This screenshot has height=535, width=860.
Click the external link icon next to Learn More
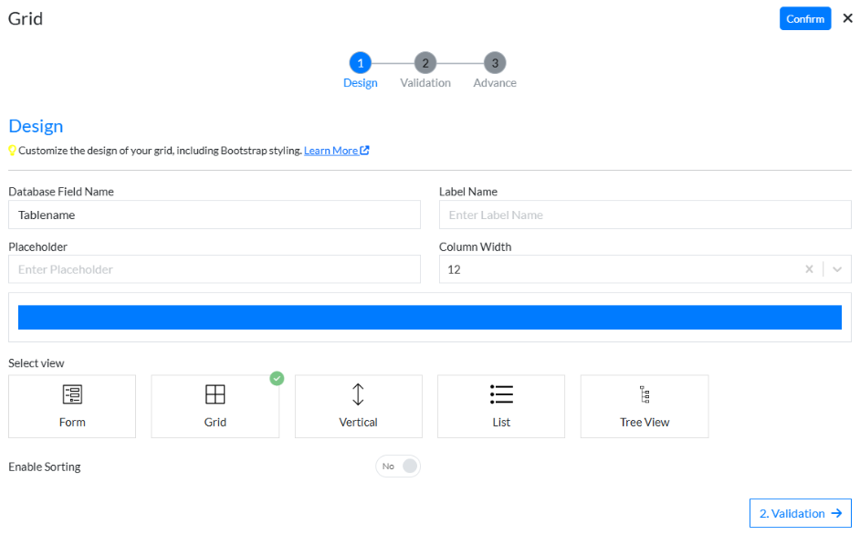(365, 150)
